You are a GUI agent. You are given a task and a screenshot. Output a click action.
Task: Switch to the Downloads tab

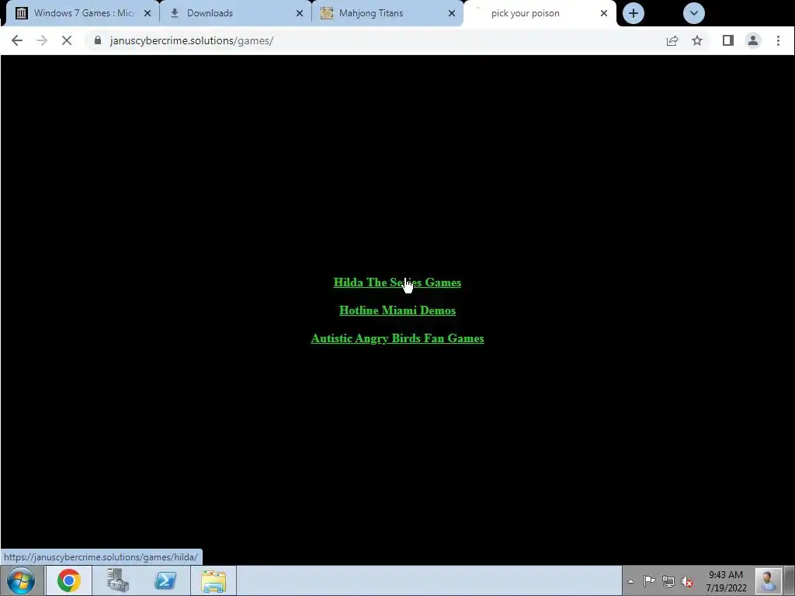(236, 13)
